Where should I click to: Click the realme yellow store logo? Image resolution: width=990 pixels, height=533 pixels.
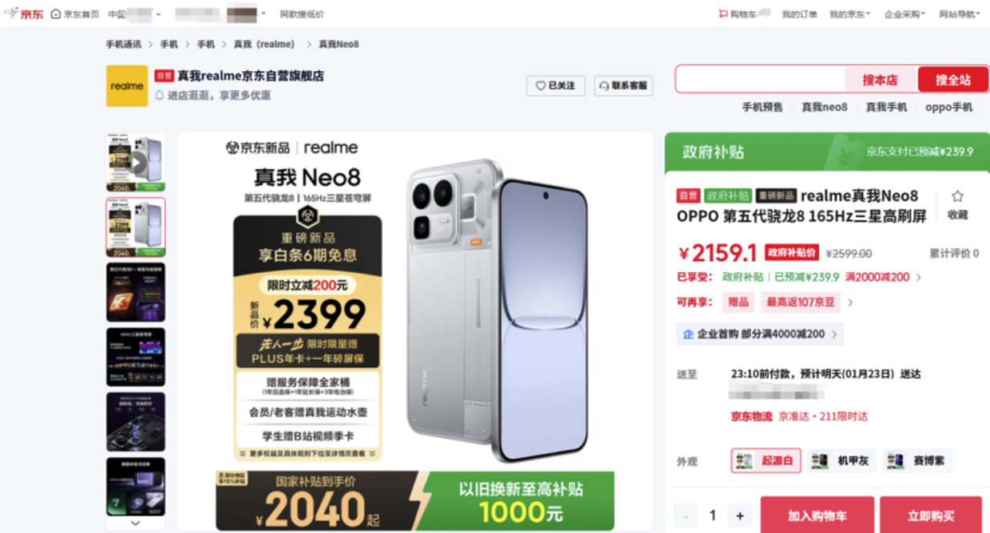(x=127, y=85)
